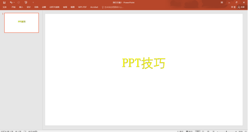Screen dimensions: 248x132
Task: Switch to the 动画 (Animations) tab
Action: (44, 7)
